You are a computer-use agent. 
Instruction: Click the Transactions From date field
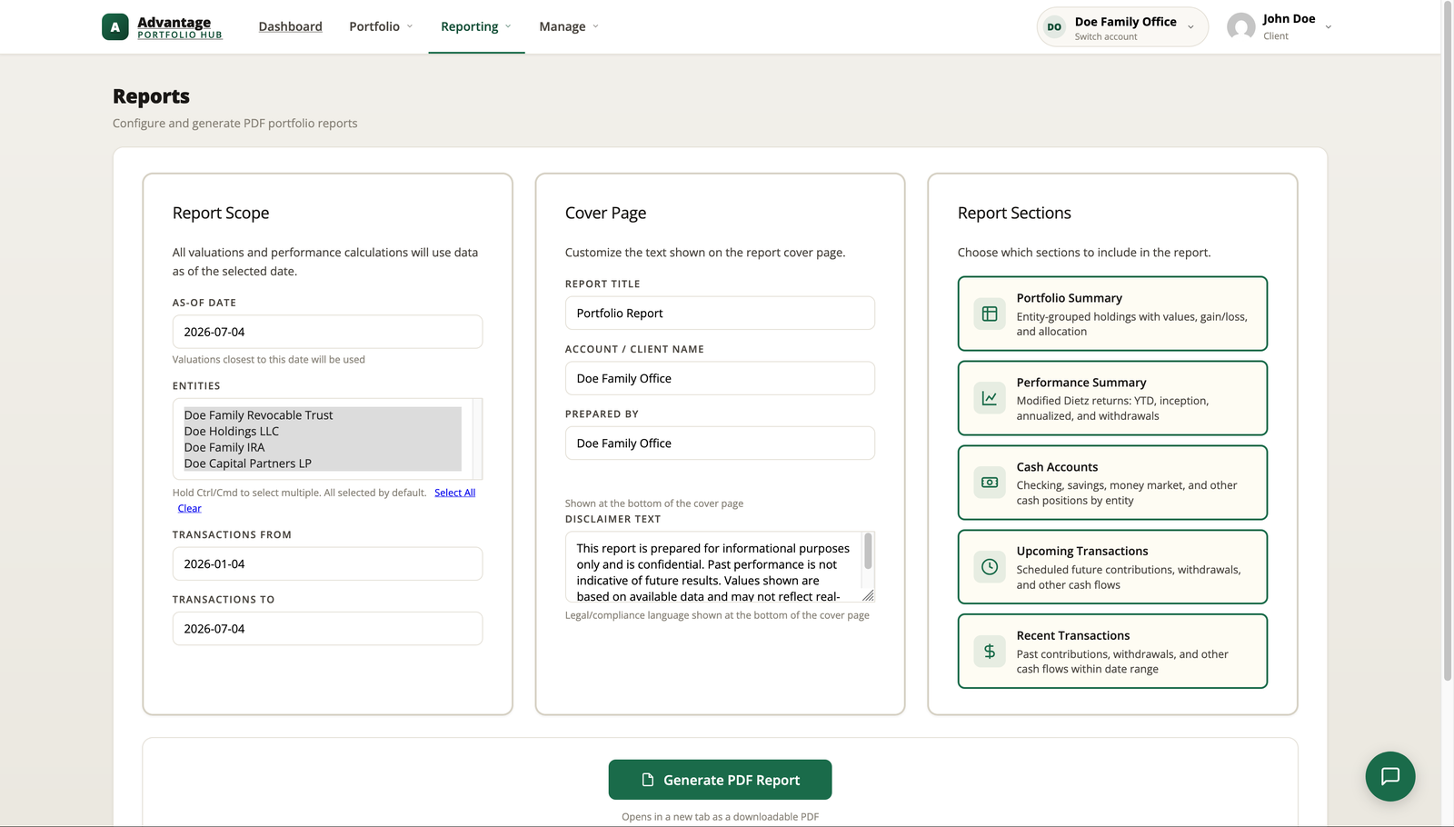click(327, 563)
